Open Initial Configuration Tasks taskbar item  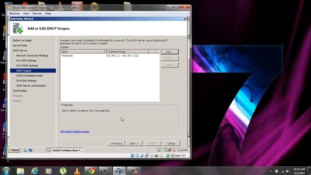click(x=65, y=150)
